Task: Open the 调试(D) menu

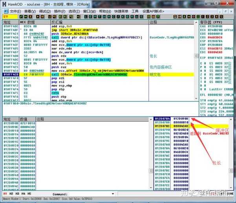Action: click(45, 11)
